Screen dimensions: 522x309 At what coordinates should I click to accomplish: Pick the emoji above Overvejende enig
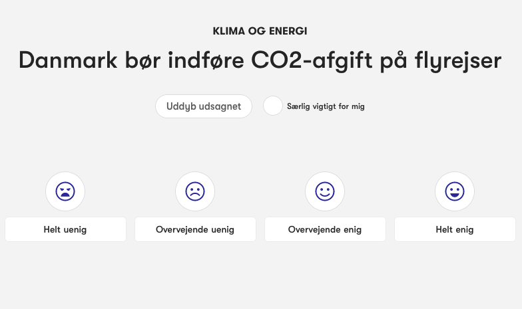325,191
